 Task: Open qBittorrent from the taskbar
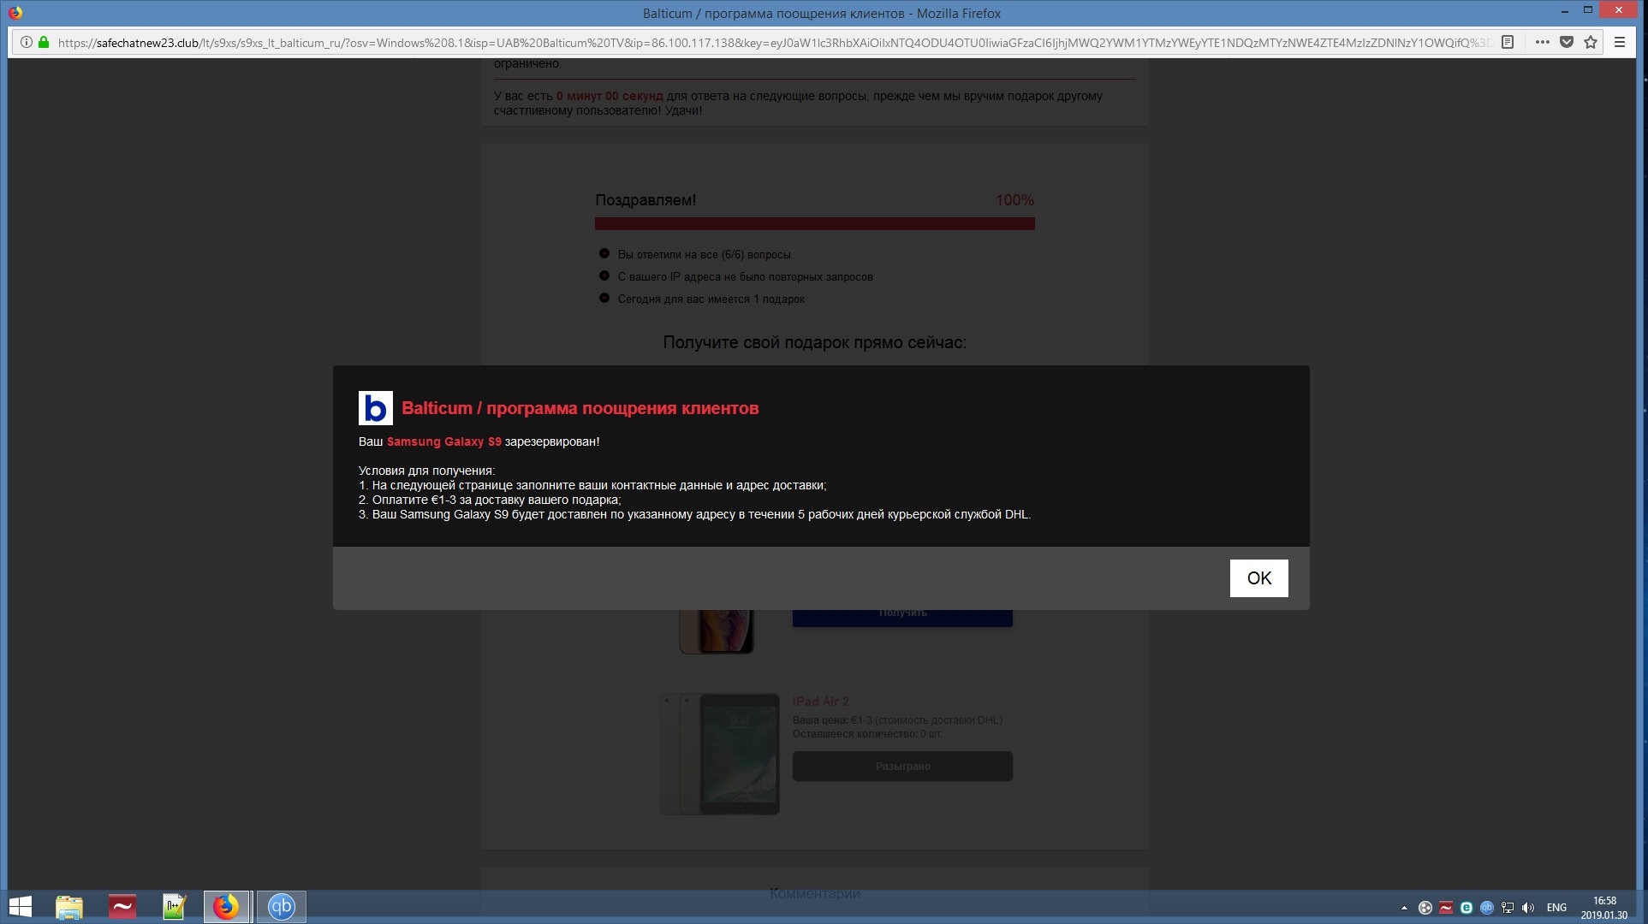click(x=281, y=906)
